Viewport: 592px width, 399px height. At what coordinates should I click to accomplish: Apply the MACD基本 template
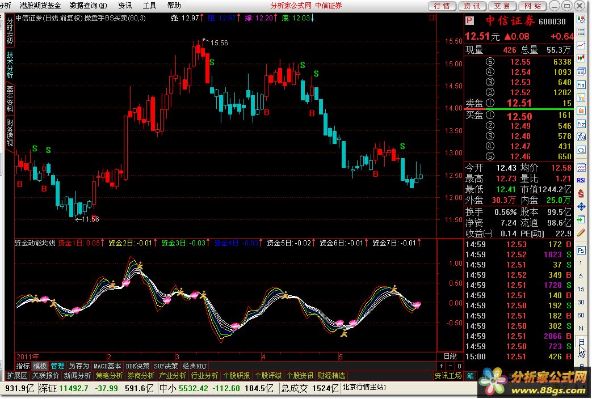[x=107, y=366]
